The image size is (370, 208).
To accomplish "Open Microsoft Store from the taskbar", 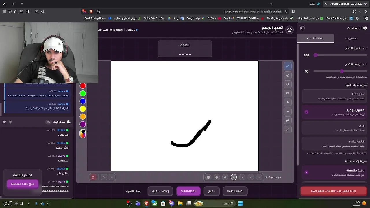I will (x=163, y=203).
